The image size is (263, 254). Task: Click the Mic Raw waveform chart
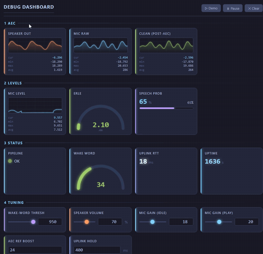coord(101,45)
